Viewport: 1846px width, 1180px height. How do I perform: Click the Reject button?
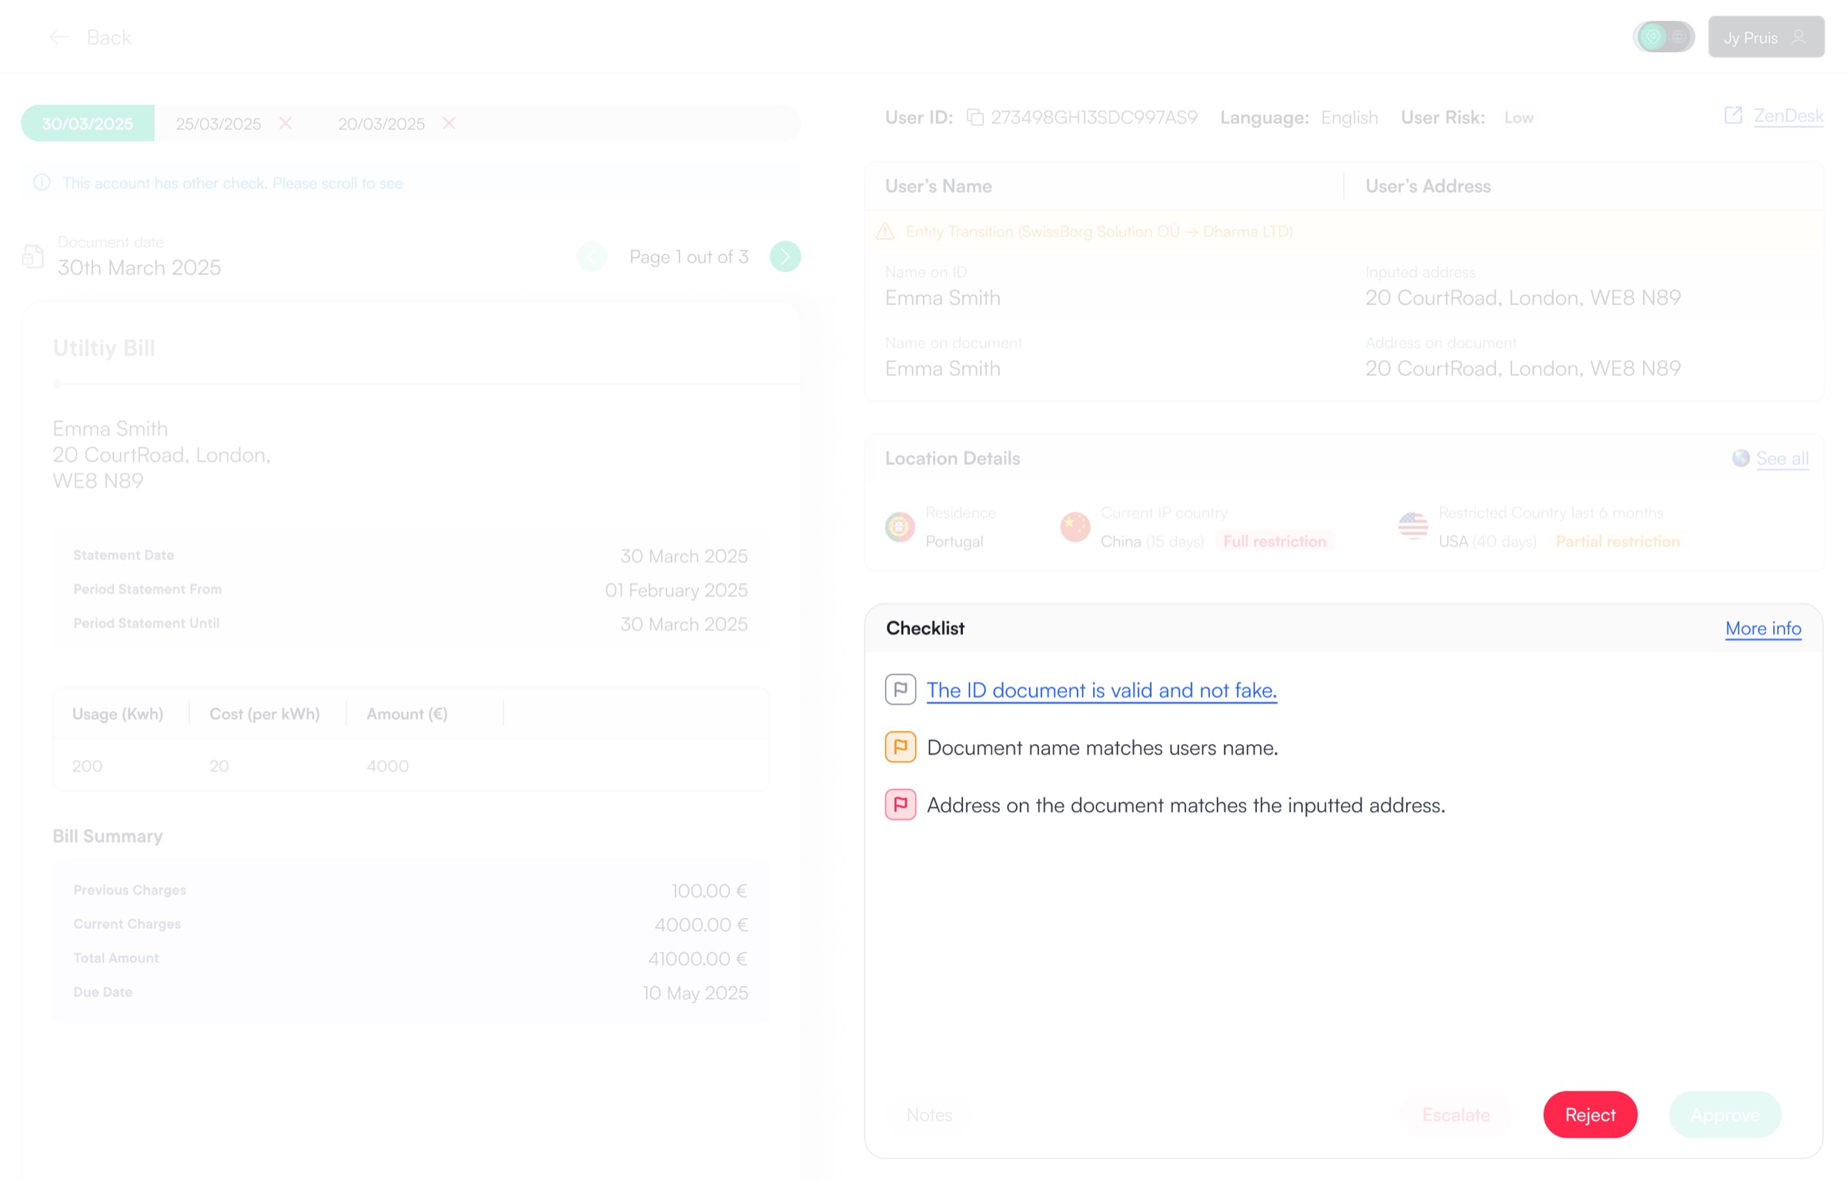coord(1590,1115)
